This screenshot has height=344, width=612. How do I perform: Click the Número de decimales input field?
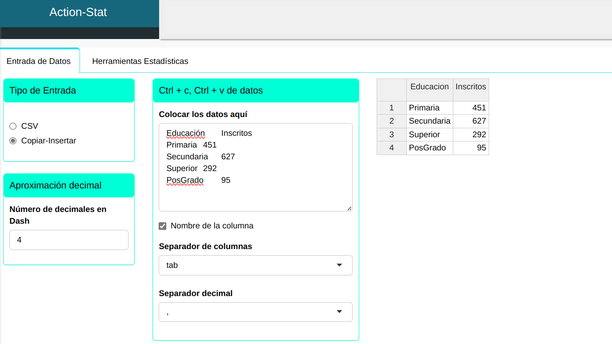pyautogui.click(x=69, y=240)
